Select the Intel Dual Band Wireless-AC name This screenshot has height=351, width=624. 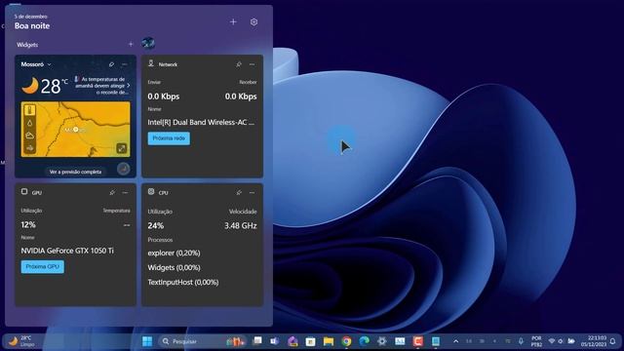click(201, 123)
